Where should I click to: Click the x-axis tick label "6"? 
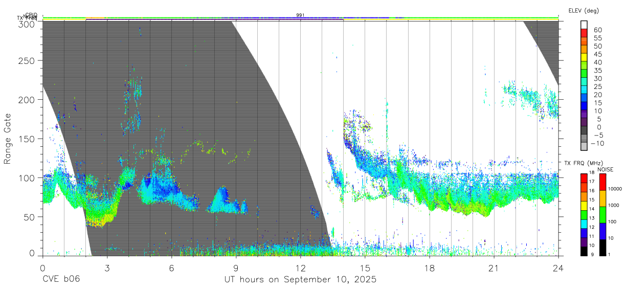171,268
